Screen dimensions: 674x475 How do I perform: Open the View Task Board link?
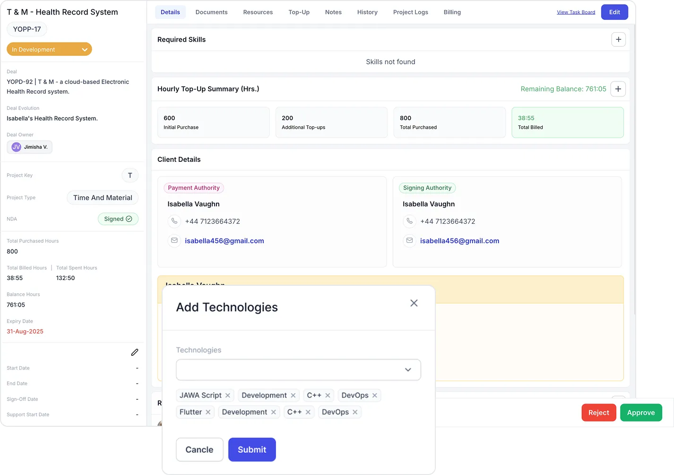pyautogui.click(x=576, y=12)
